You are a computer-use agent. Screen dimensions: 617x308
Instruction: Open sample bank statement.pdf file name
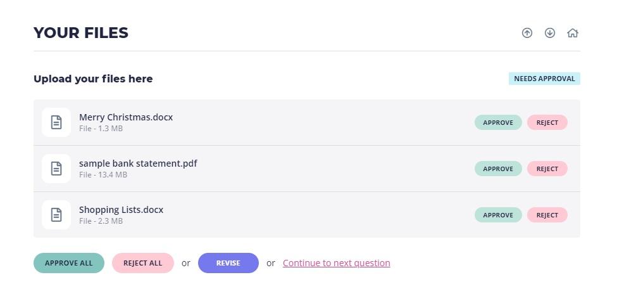pos(138,164)
